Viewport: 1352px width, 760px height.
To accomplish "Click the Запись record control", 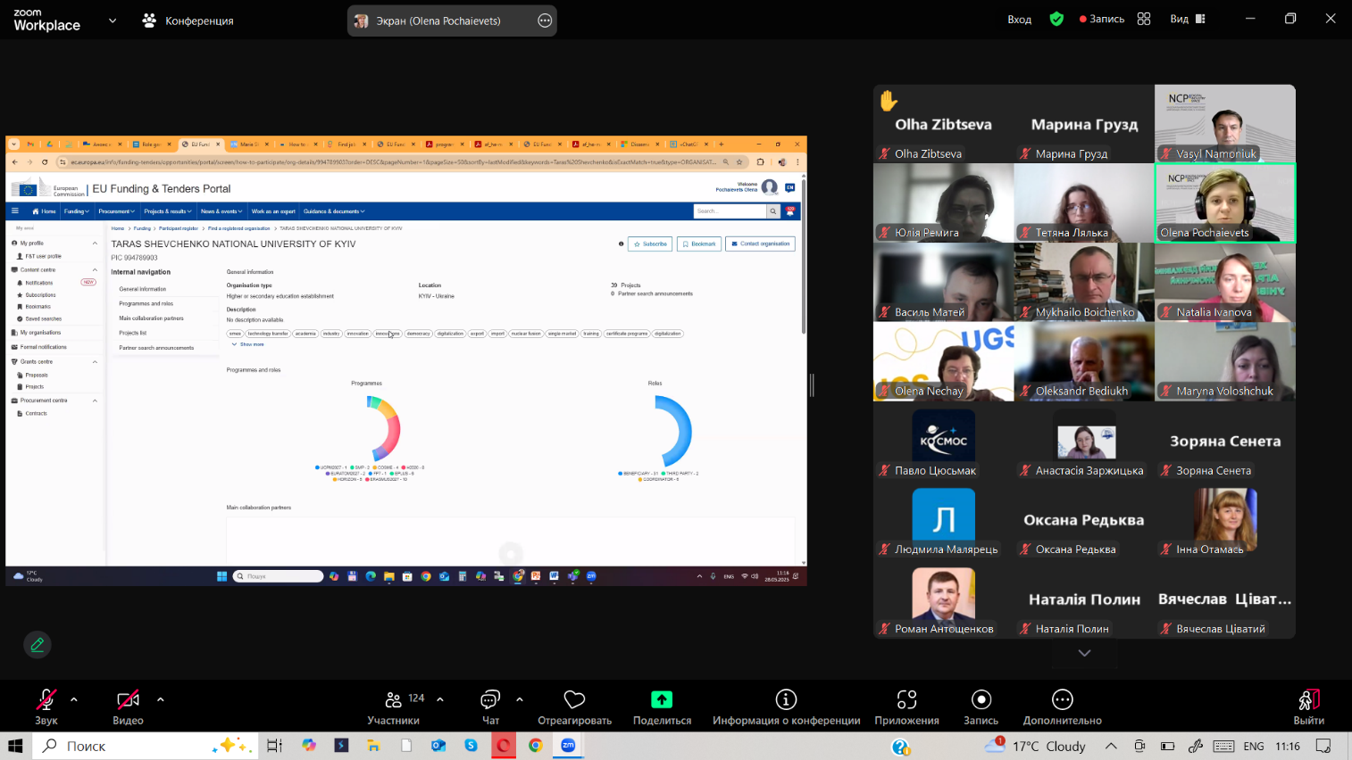I will (x=981, y=707).
